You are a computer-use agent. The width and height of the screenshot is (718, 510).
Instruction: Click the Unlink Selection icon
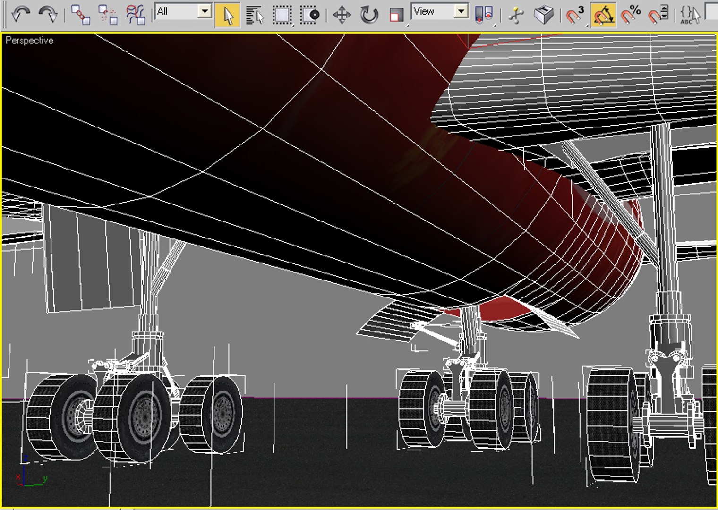point(108,15)
